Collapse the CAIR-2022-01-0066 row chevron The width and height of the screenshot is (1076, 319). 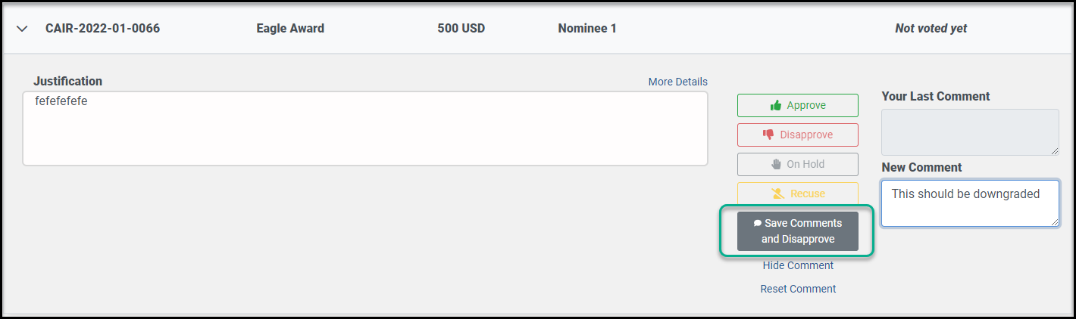pos(22,29)
